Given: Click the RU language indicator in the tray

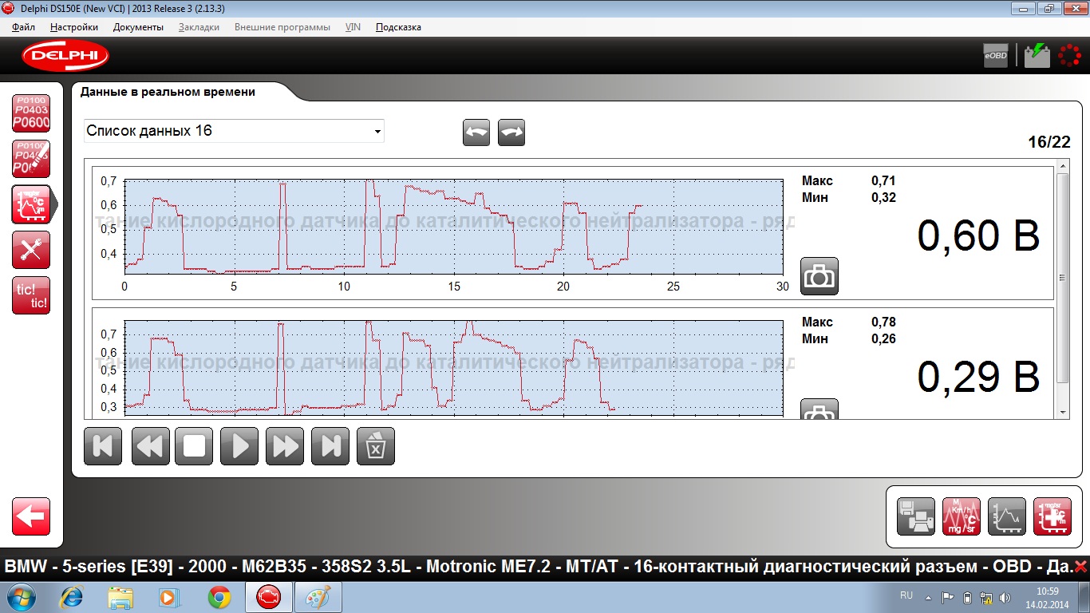Looking at the screenshot, I should pyautogui.click(x=906, y=595).
